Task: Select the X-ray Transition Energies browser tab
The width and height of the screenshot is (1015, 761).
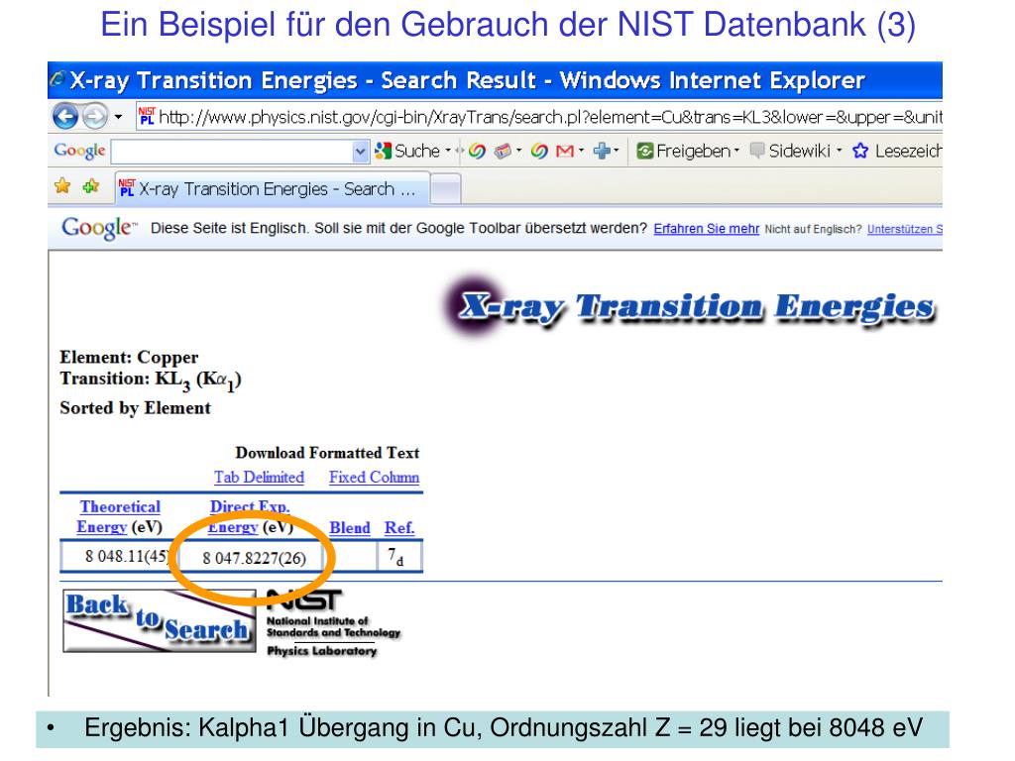Action: coord(273,189)
